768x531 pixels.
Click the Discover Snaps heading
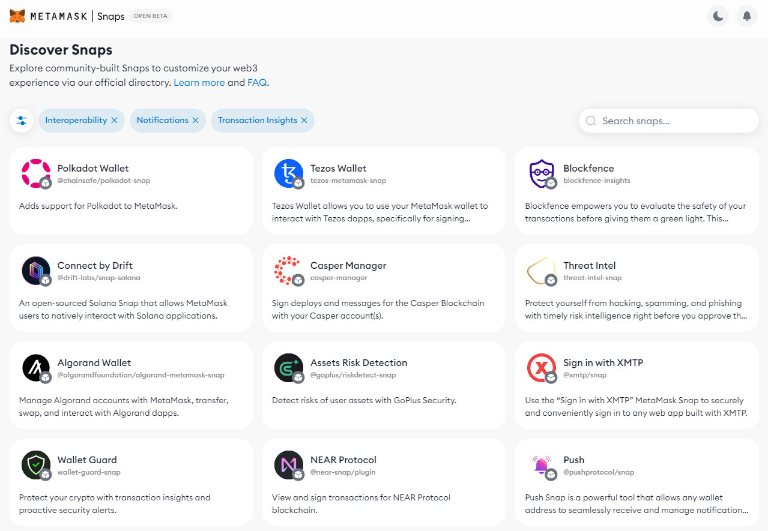(x=61, y=50)
